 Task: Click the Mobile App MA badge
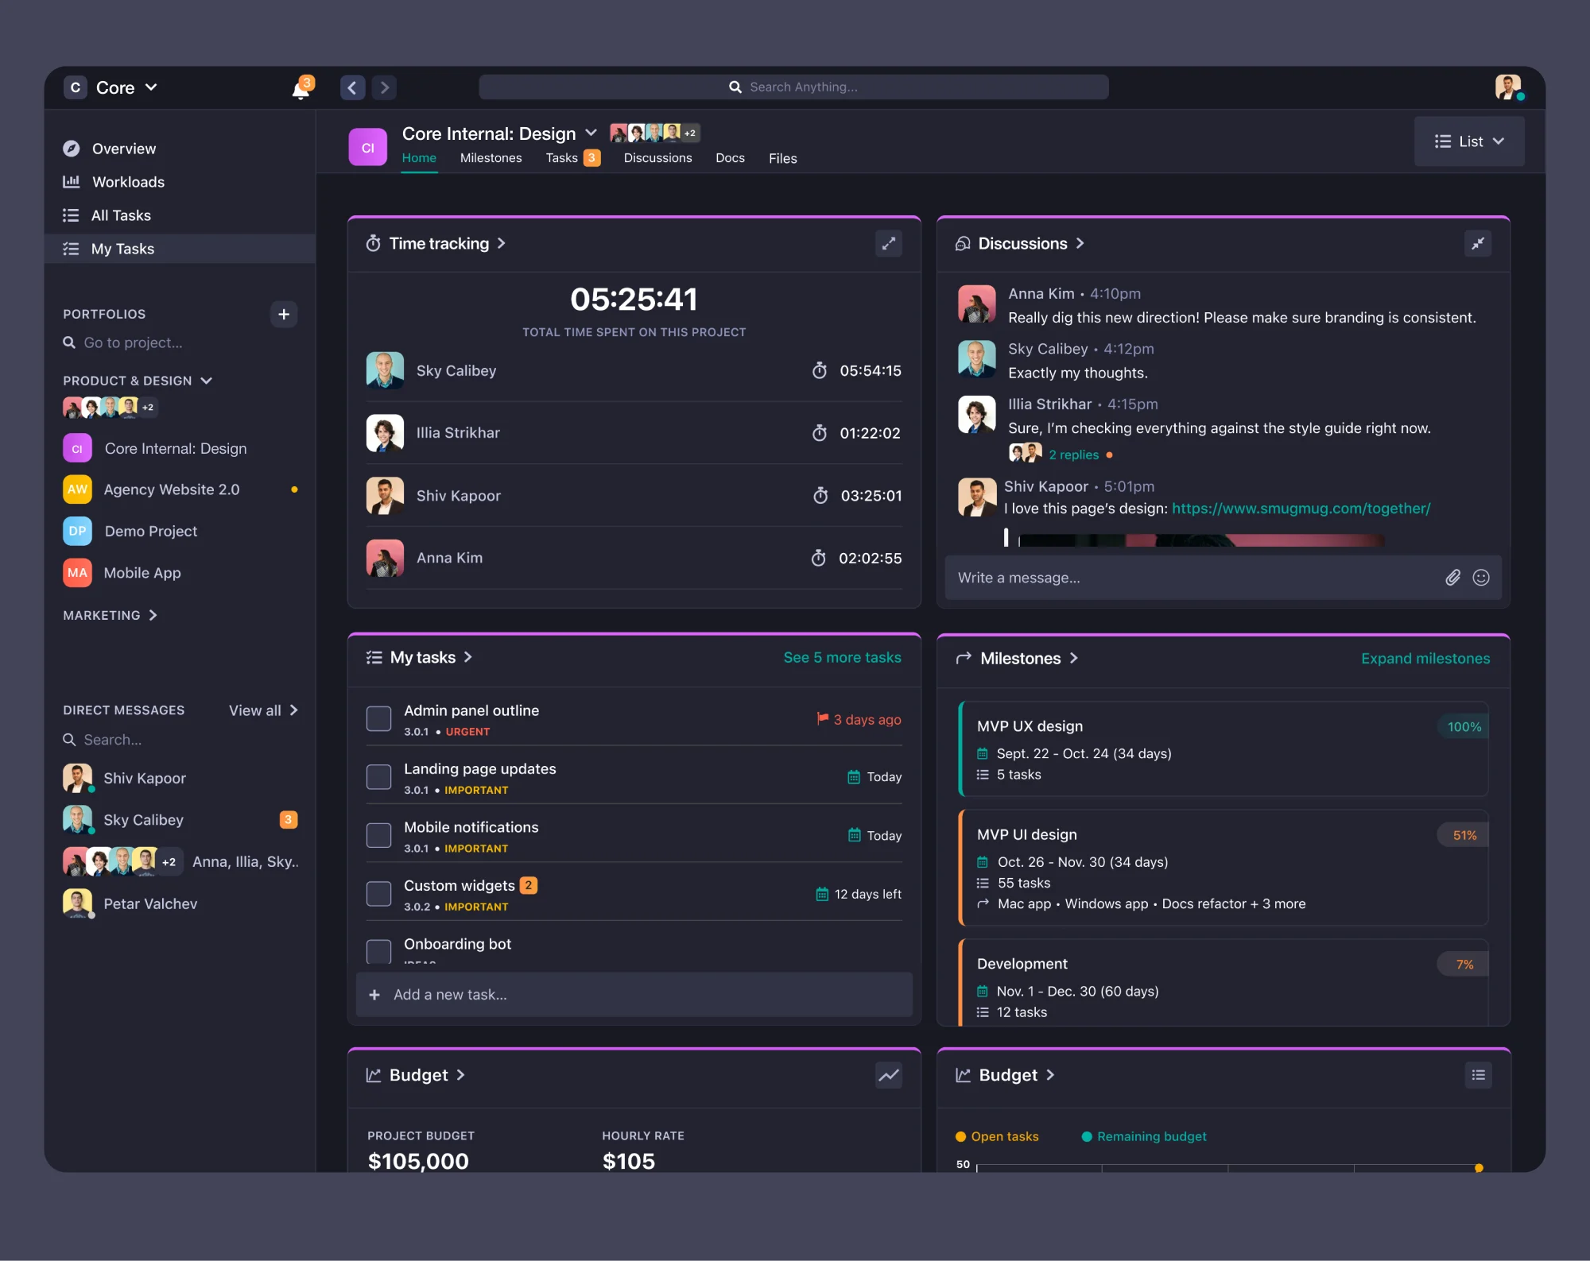(77, 573)
